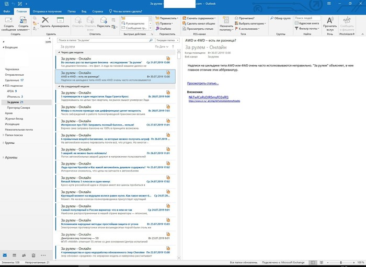Open People view in navigation bar
The width and height of the screenshot is (366, 267).
click(x=24, y=255)
